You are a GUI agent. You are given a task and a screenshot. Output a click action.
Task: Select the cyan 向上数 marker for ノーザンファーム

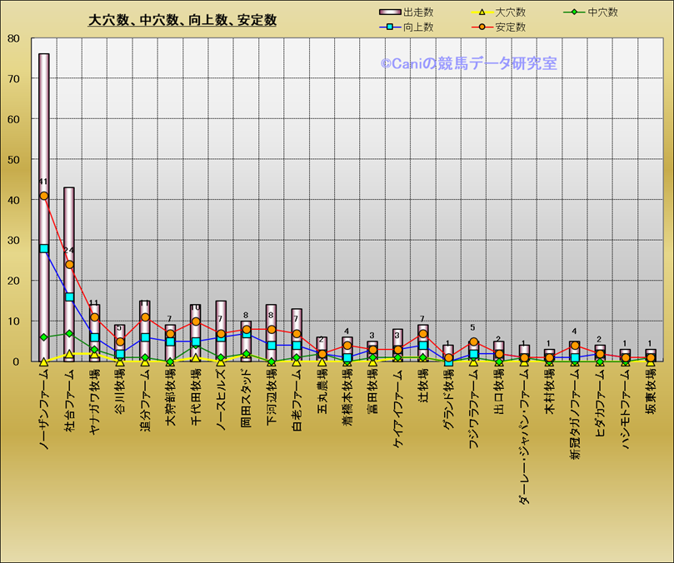pyautogui.click(x=44, y=248)
